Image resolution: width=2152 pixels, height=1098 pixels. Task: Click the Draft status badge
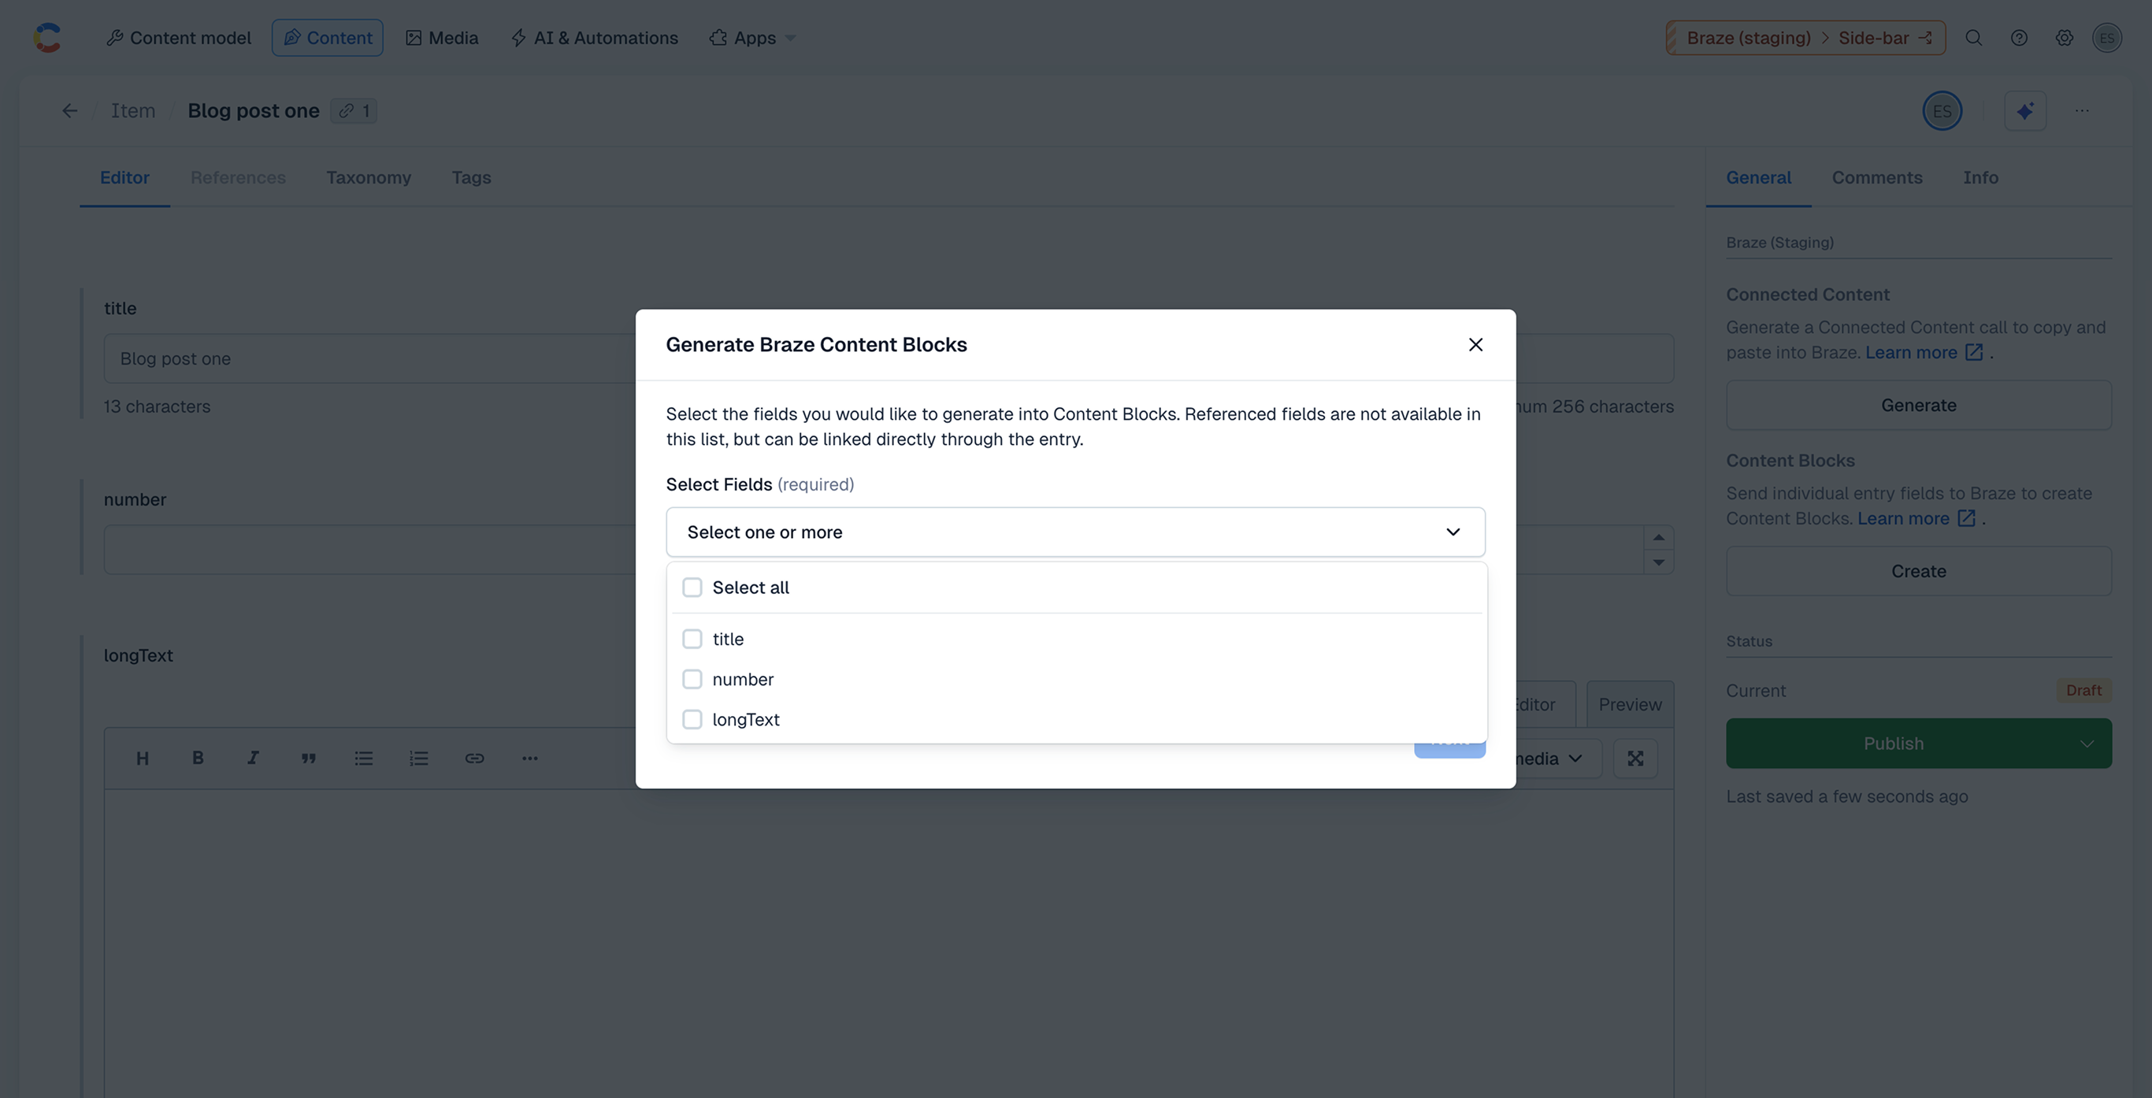(2083, 691)
